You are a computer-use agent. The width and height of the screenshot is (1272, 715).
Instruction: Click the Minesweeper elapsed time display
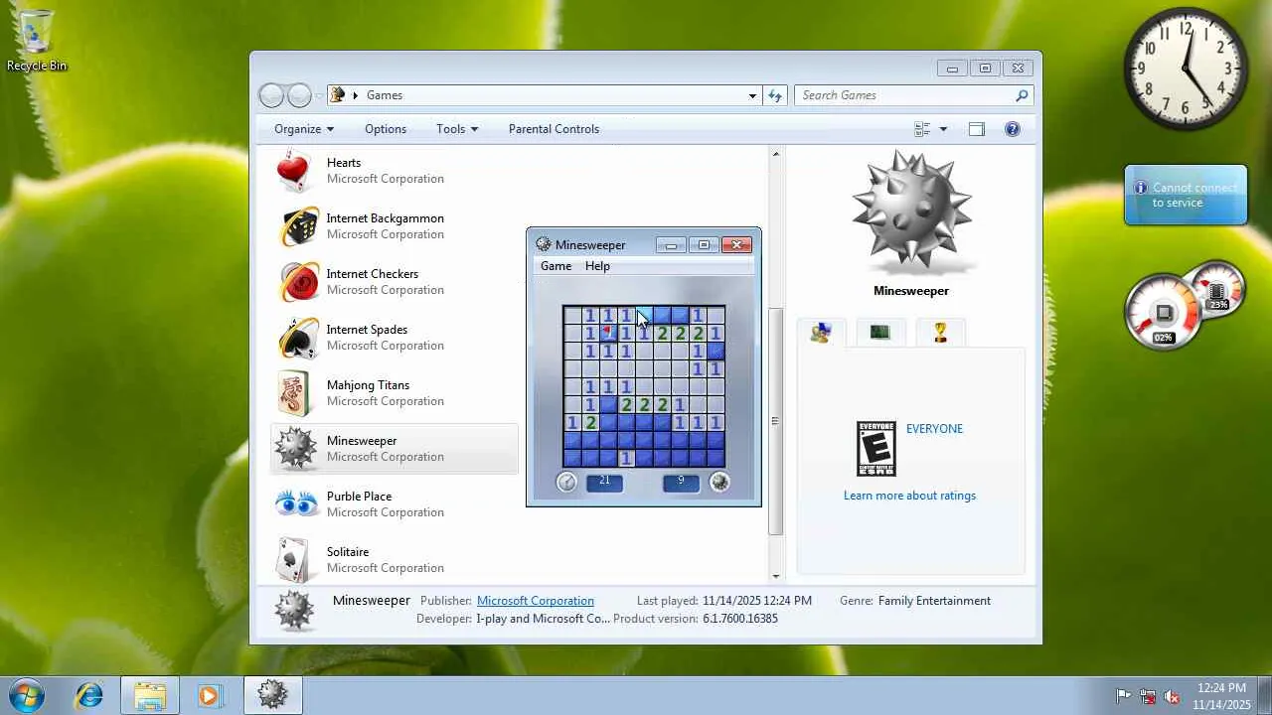click(604, 482)
